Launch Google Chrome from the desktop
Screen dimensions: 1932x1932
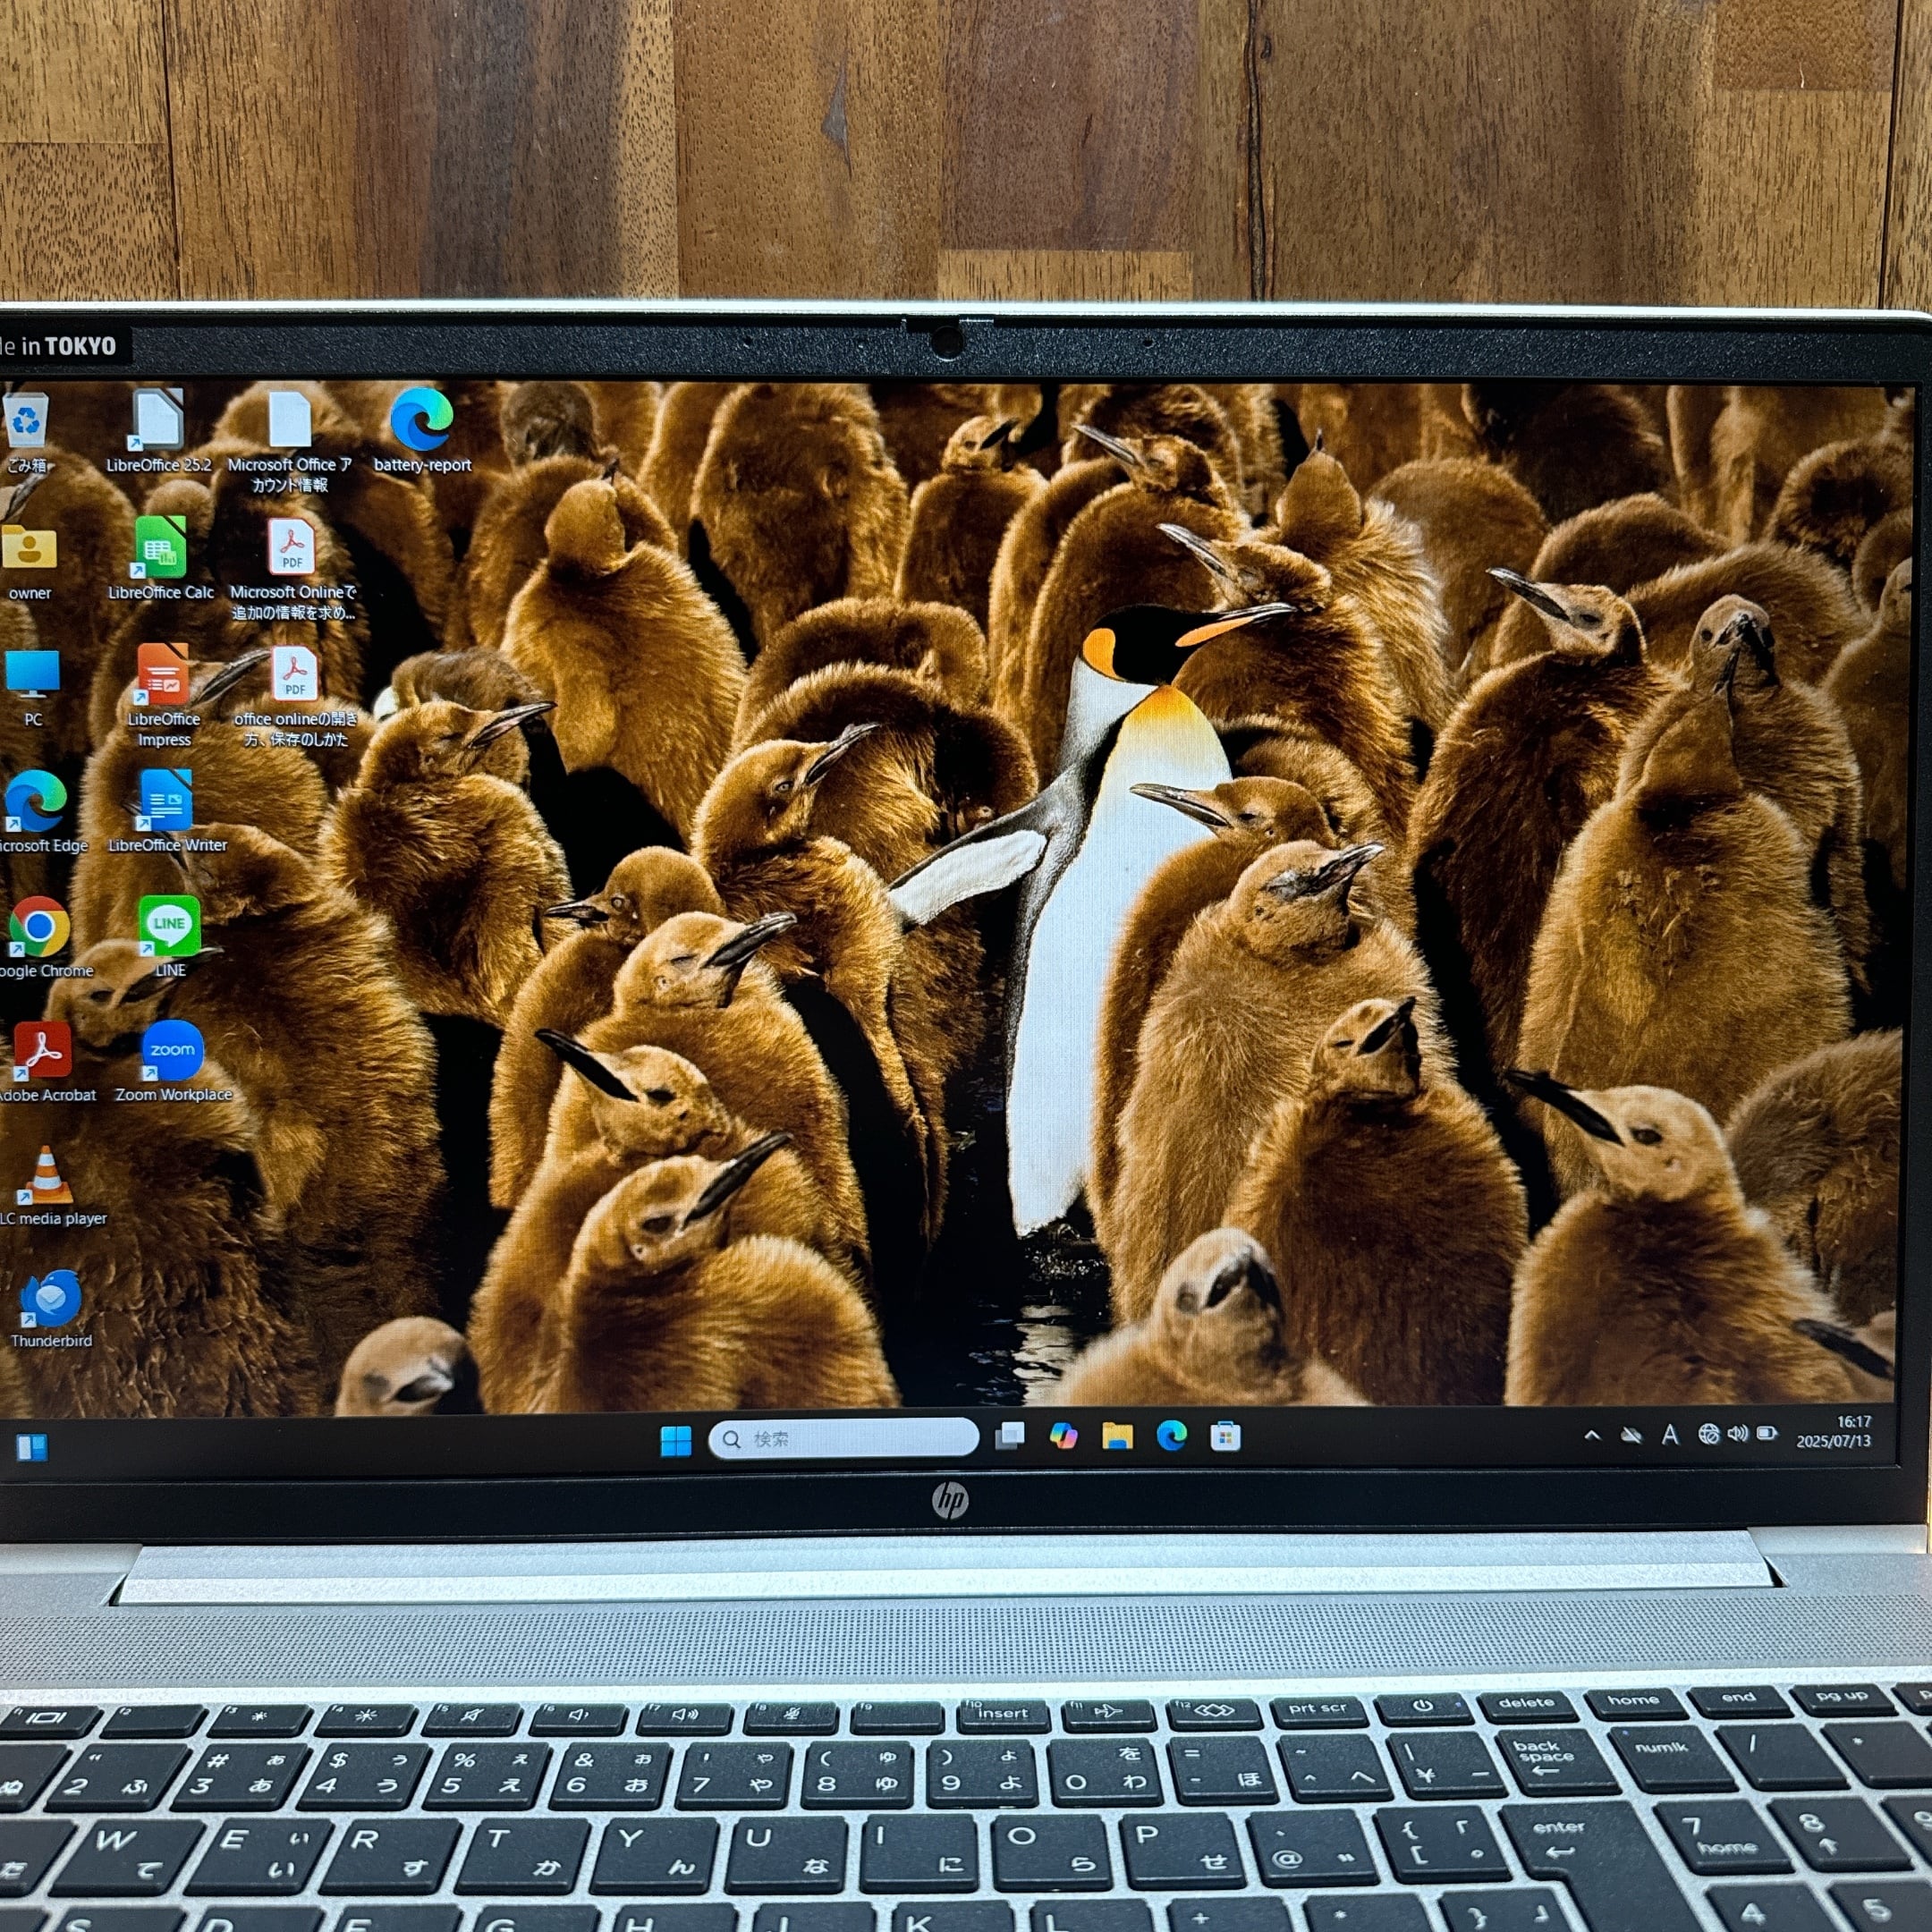coord(39,927)
